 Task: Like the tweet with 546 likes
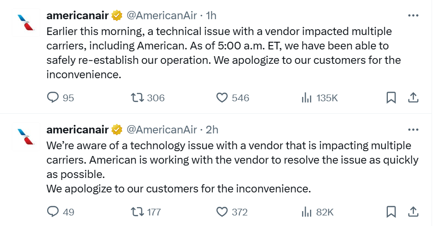pos(222,98)
